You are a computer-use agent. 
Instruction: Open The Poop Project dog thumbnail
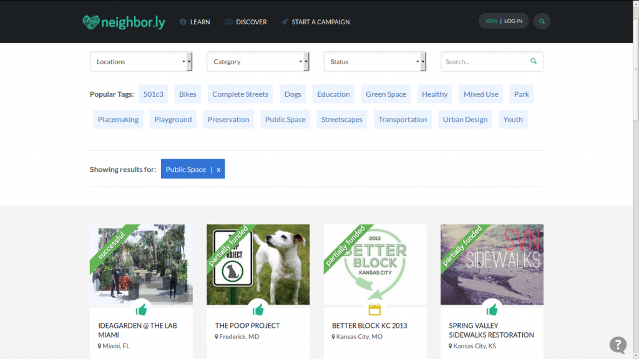(x=258, y=264)
